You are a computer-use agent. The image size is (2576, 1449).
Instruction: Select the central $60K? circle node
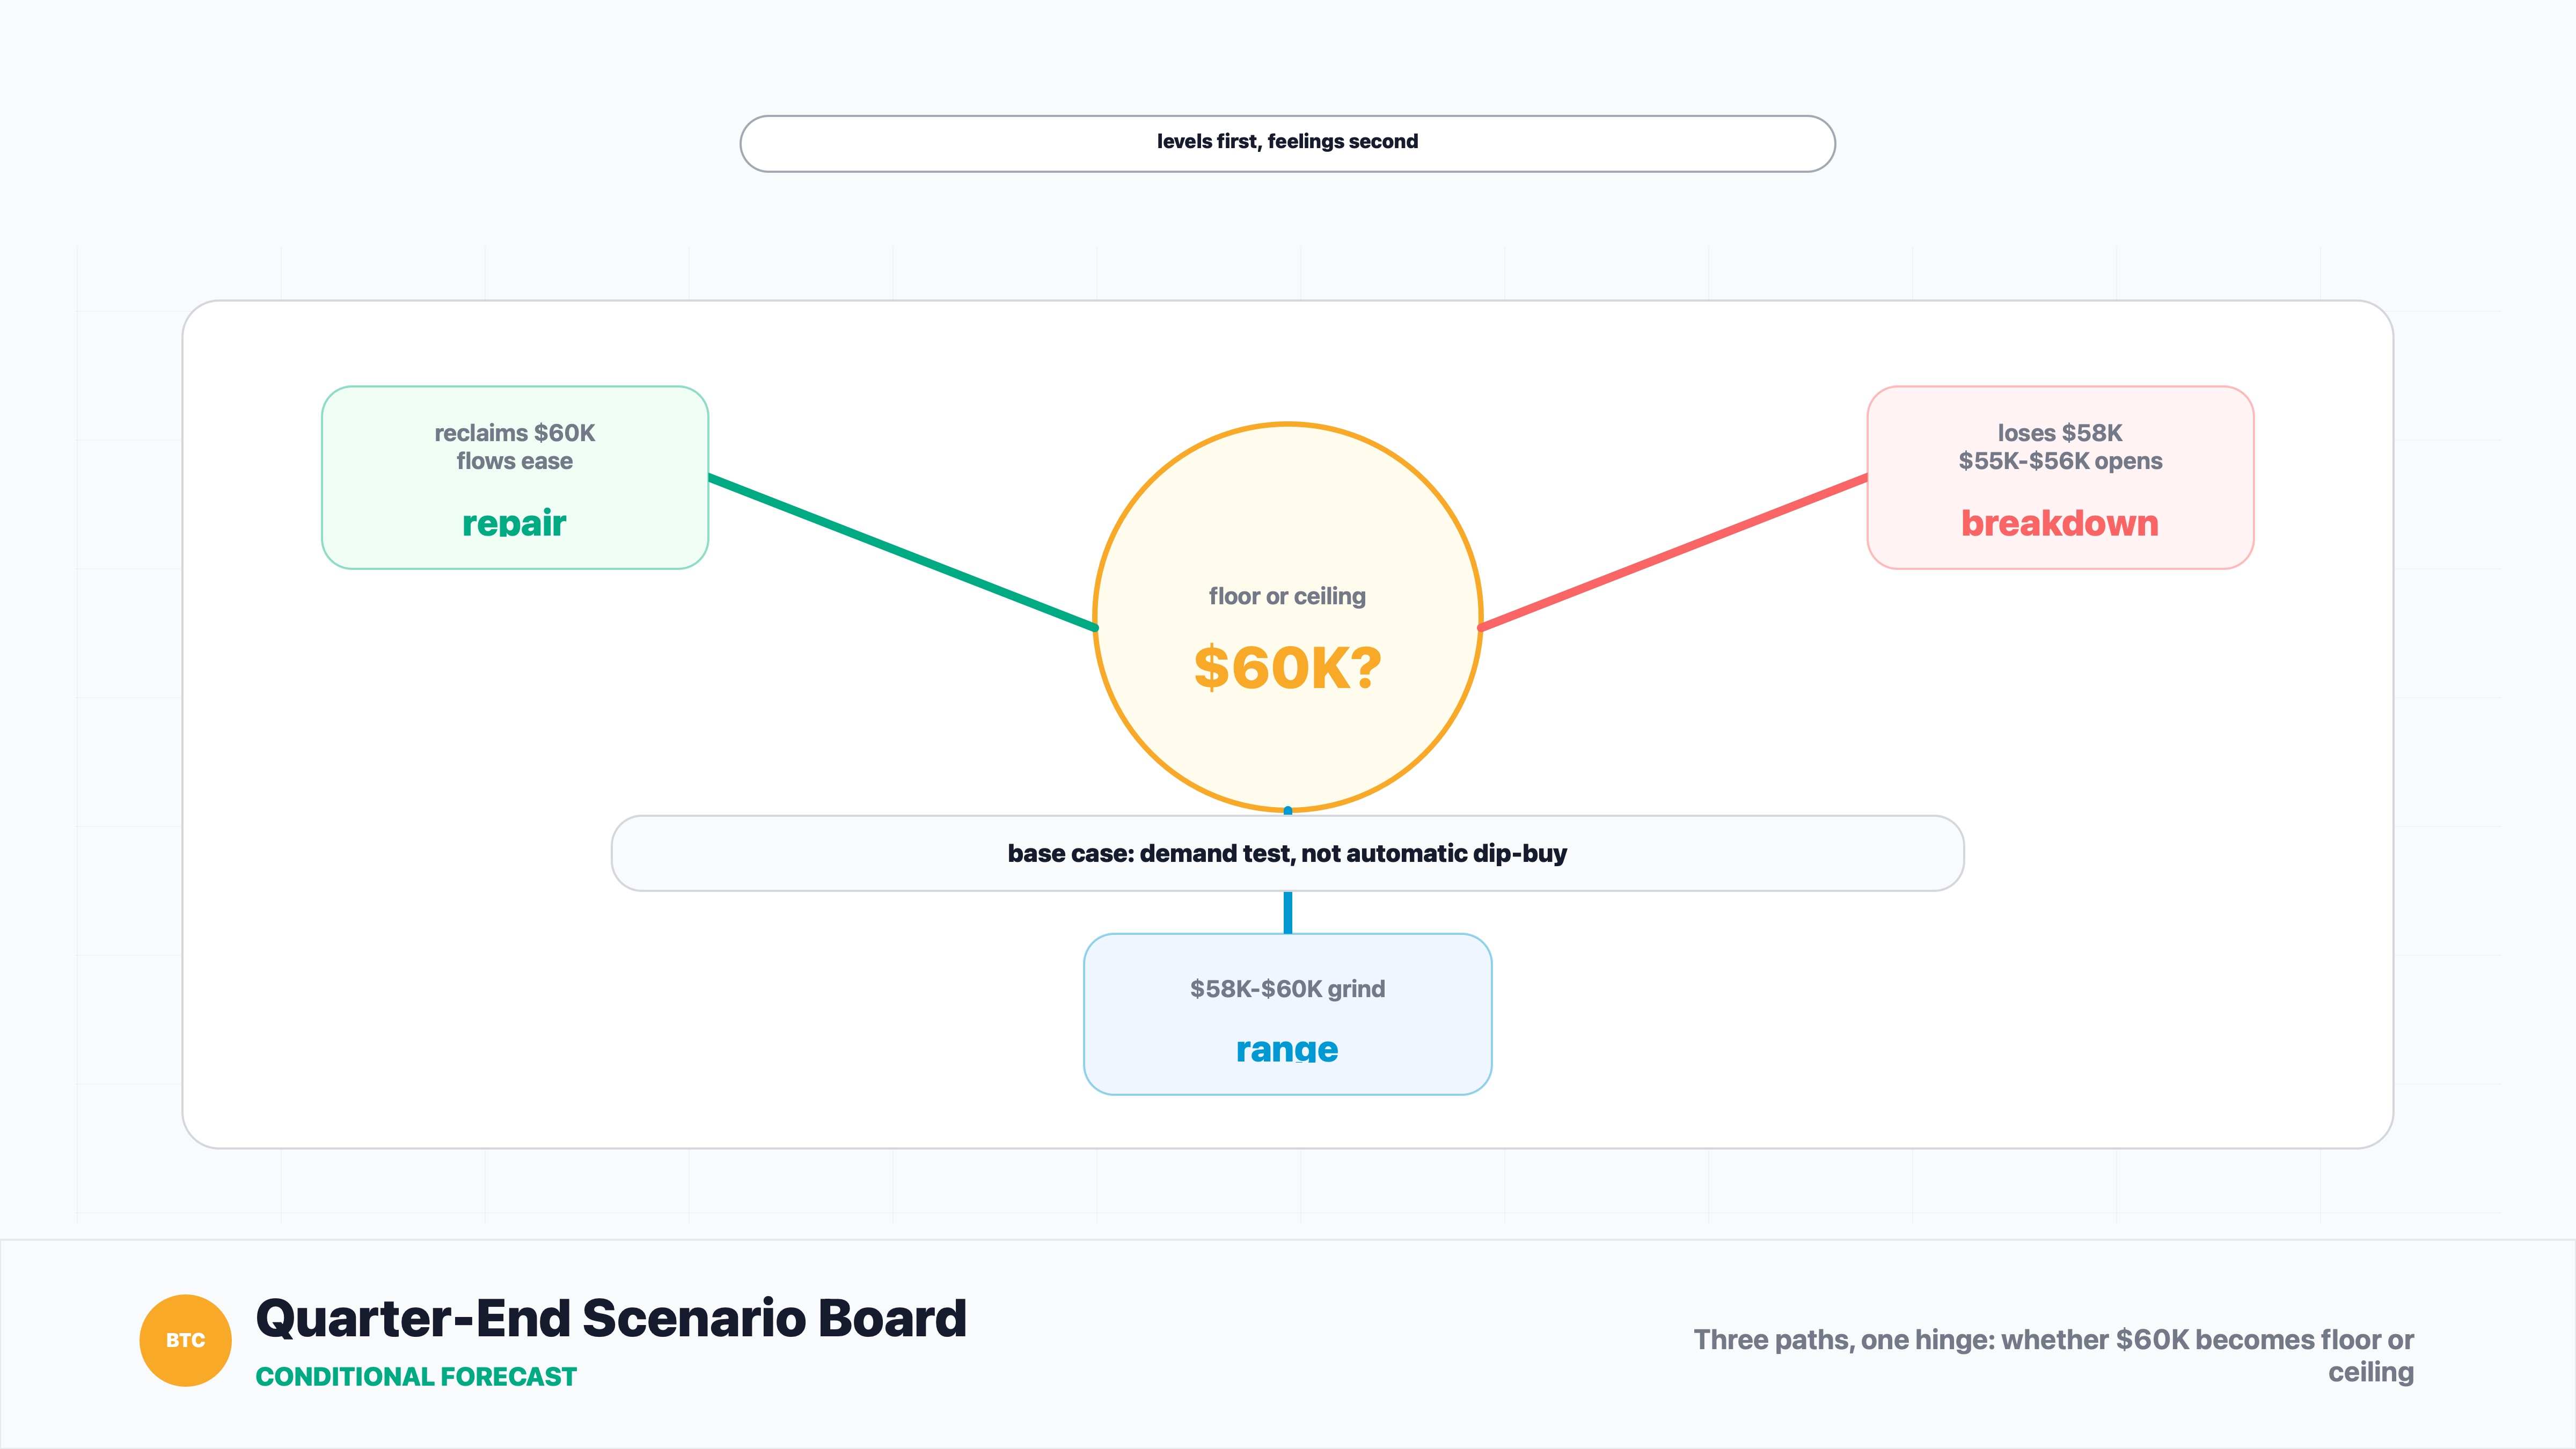point(1287,617)
